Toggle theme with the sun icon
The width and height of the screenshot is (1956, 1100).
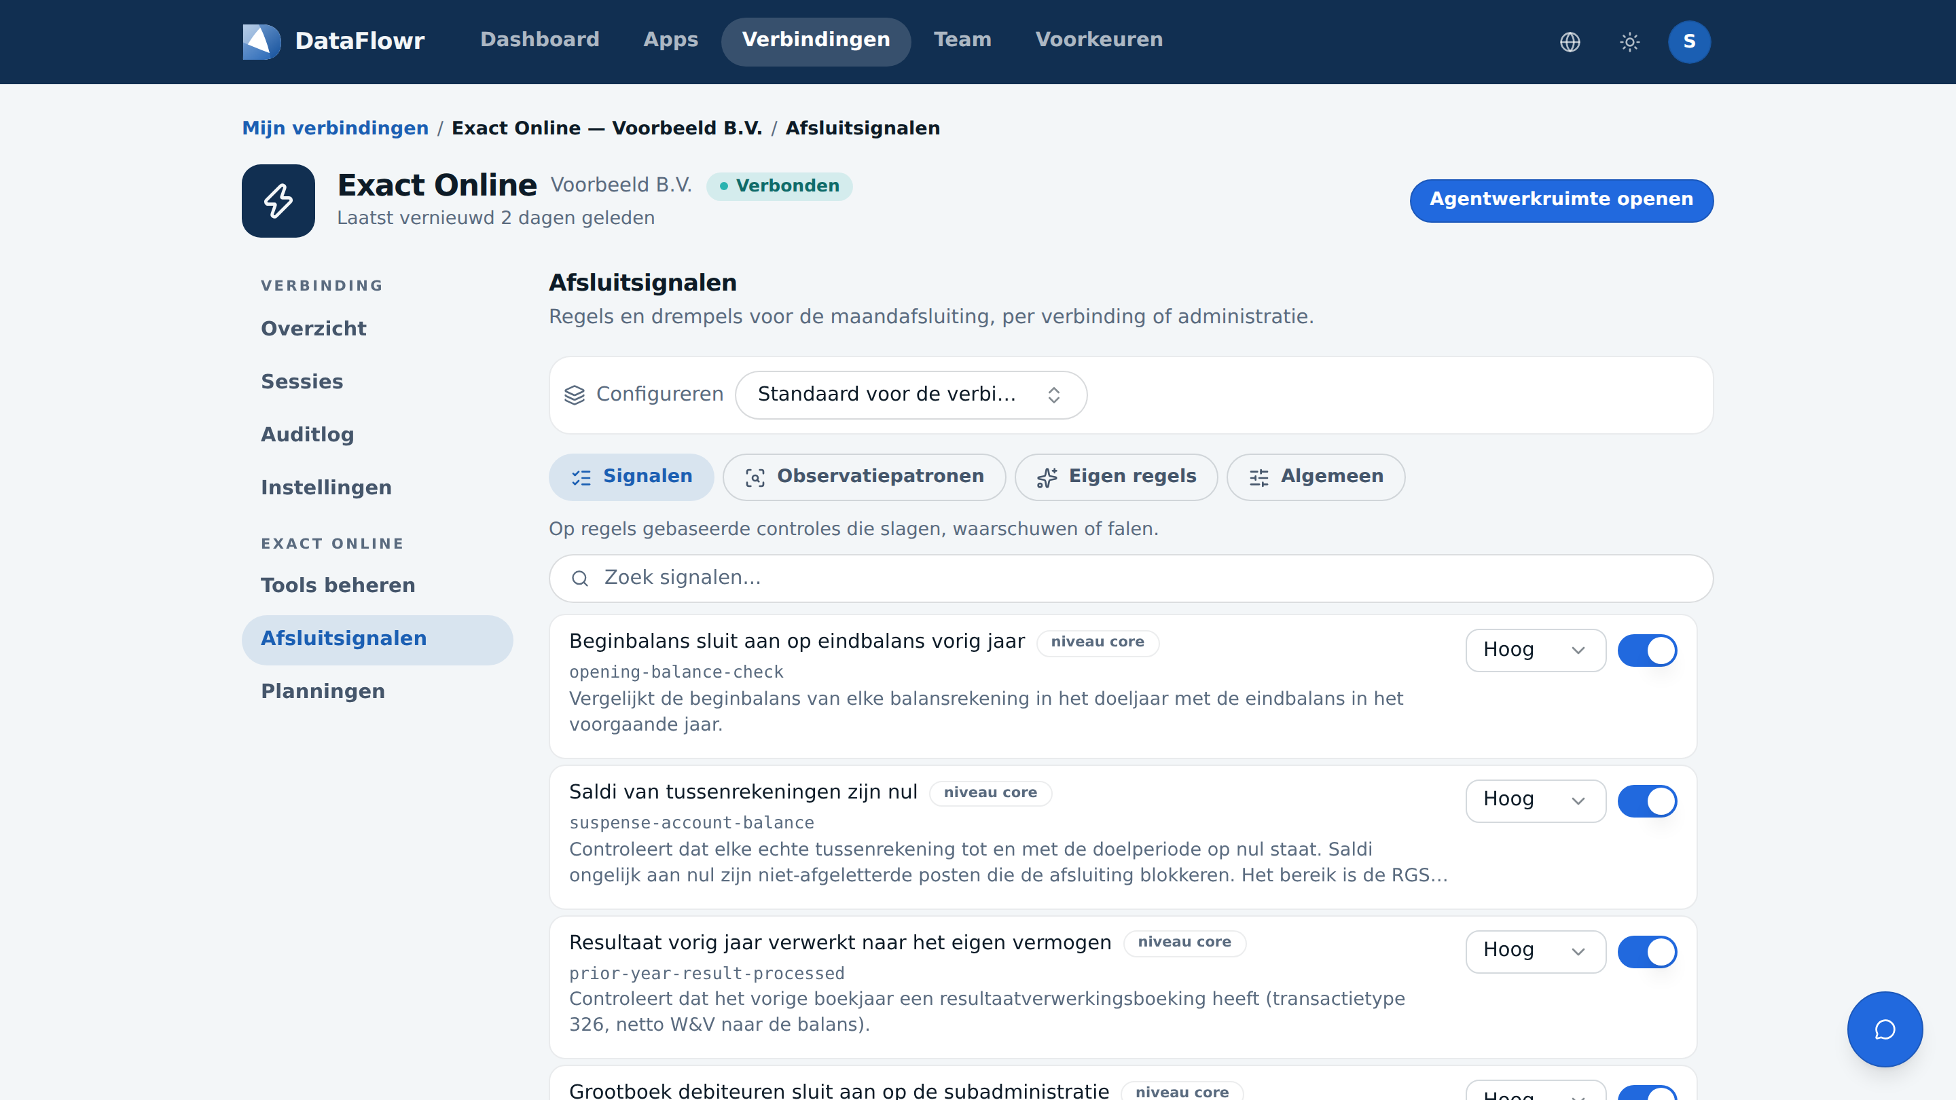(x=1629, y=41)
